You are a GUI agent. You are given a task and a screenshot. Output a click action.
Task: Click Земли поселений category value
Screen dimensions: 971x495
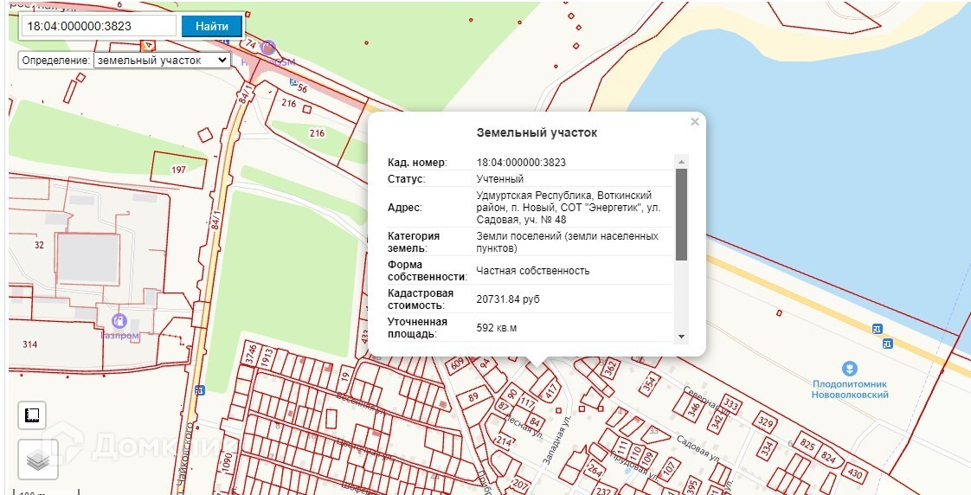(x=567, y=242)
